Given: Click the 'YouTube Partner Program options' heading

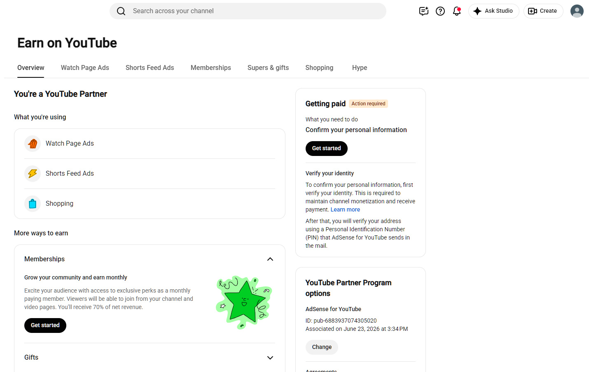Looking at the screenshot, I should click(x=348, y=288).
